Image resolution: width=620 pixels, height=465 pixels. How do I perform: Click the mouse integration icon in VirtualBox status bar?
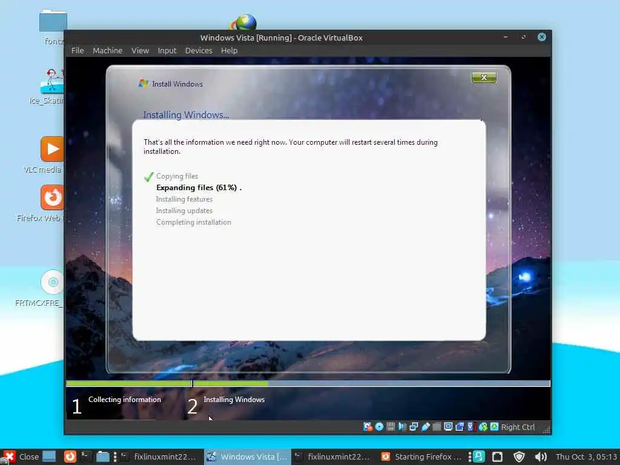point(483,427)
